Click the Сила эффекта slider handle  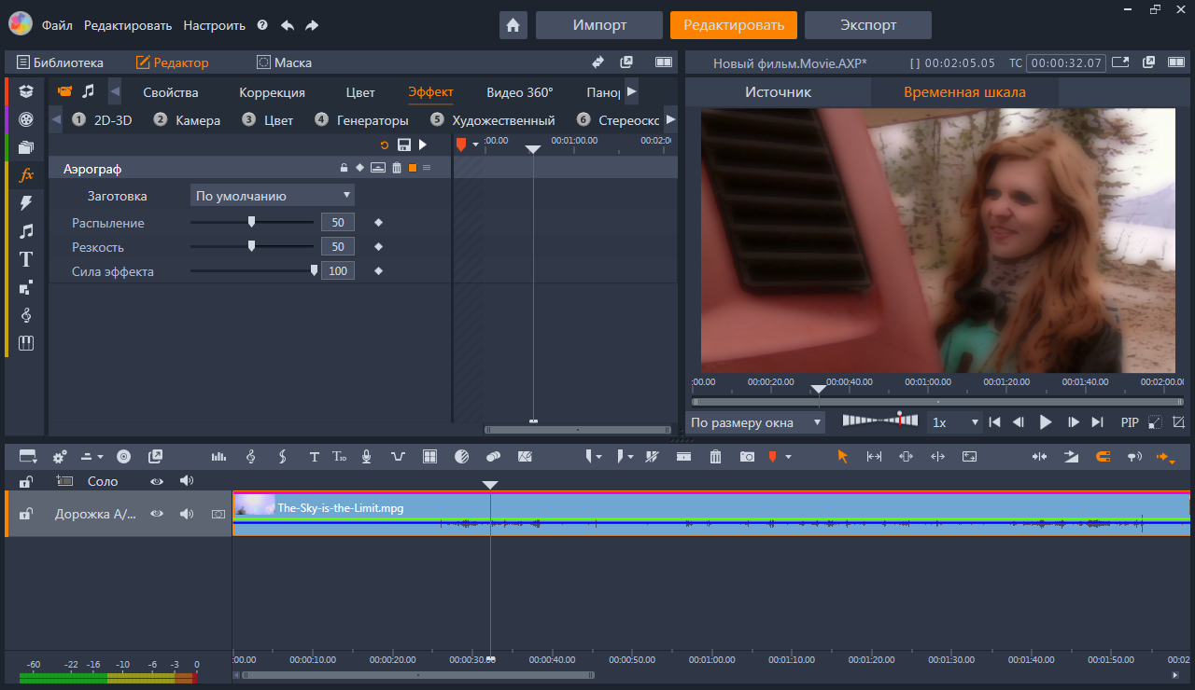click(x=314, y=270)
